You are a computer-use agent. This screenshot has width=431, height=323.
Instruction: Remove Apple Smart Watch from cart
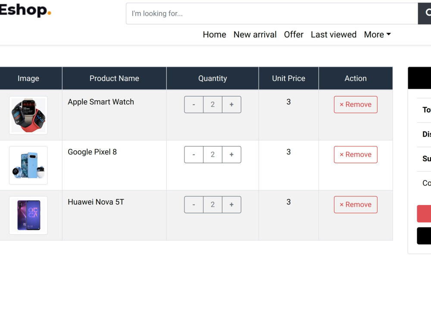[356, 105]
